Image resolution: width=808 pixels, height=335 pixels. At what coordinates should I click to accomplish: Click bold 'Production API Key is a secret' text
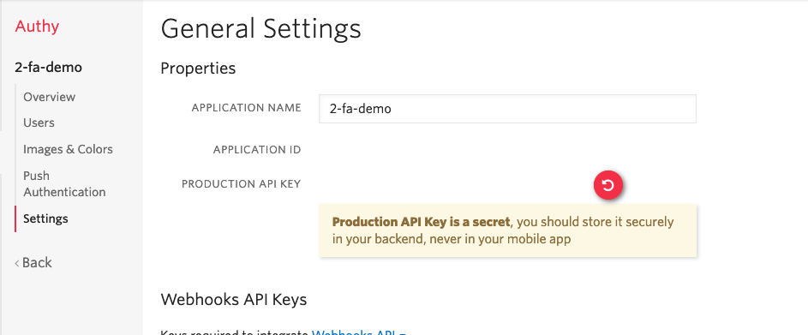421,222
